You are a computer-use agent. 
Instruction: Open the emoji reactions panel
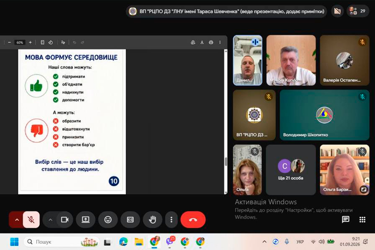coord(108,220)
